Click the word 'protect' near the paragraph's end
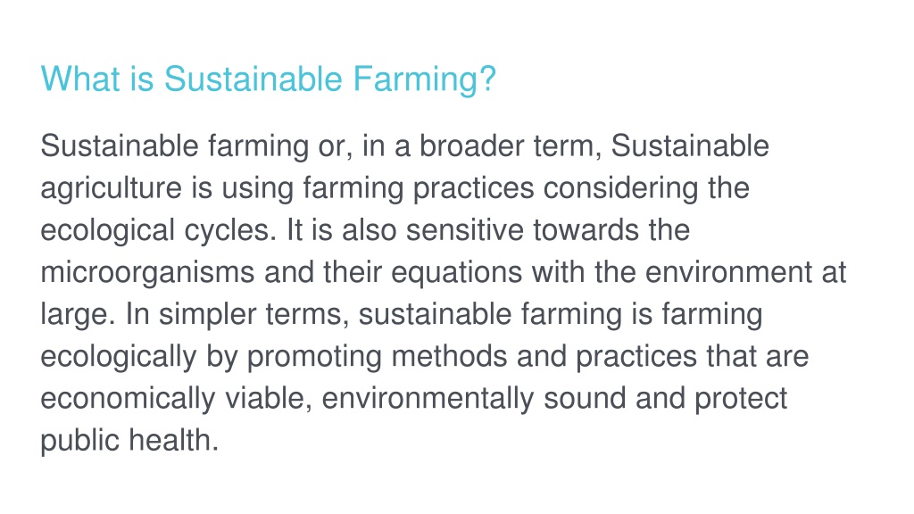This screenshot has width=914, height=514. click(740, 399)
